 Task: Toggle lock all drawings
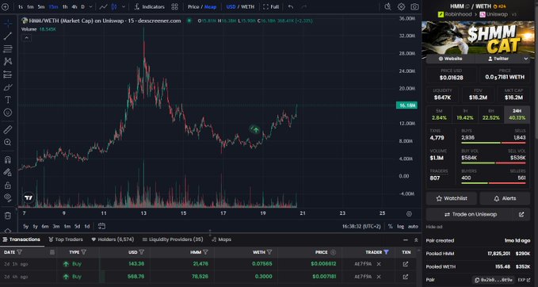8,185
